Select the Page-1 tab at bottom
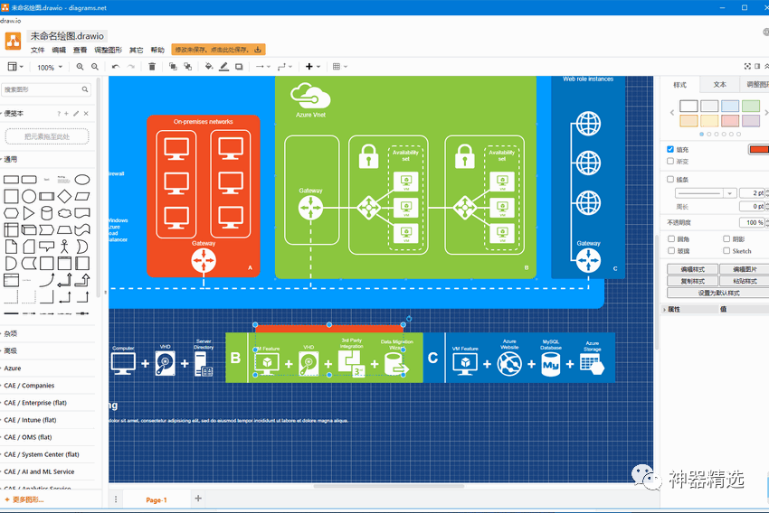 coord(157,499)
